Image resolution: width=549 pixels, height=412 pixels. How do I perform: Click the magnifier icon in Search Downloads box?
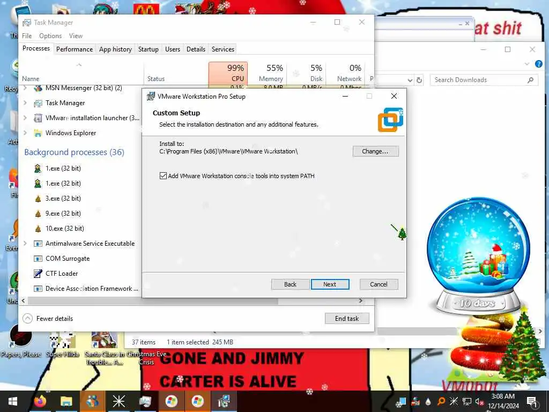(530, 80)
